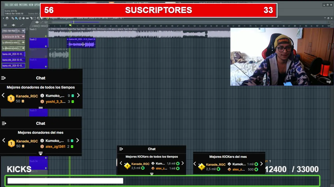Go to next page of monthly donors

click(x=77, y=141)
